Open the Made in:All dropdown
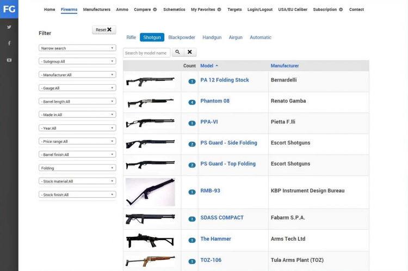 pos(77,115)
